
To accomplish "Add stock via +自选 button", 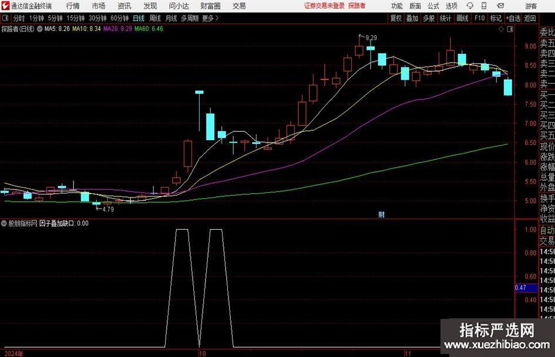I will click(x=513, y=18).
